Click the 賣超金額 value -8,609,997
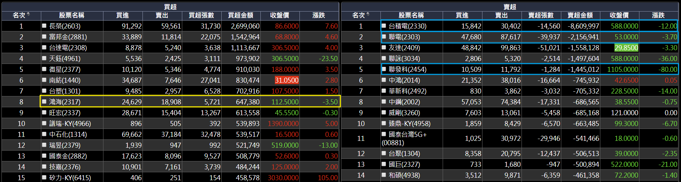Screen dimensions: 681x182 pyautogui.click(x=583, y=26)
